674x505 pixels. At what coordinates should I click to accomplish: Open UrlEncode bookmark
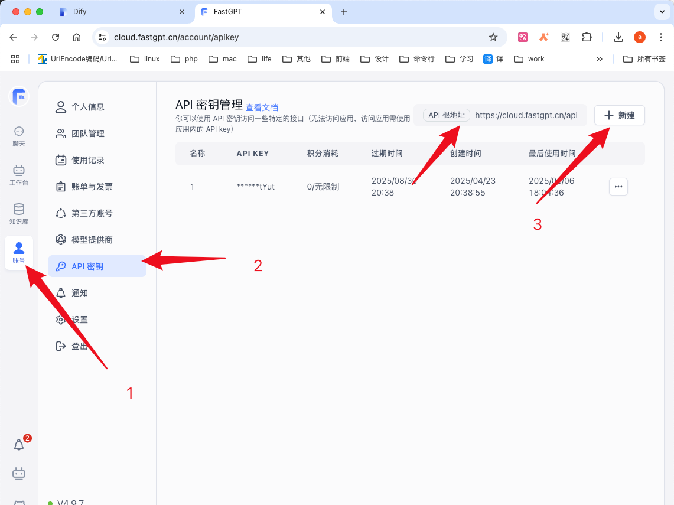coord(77,59)
